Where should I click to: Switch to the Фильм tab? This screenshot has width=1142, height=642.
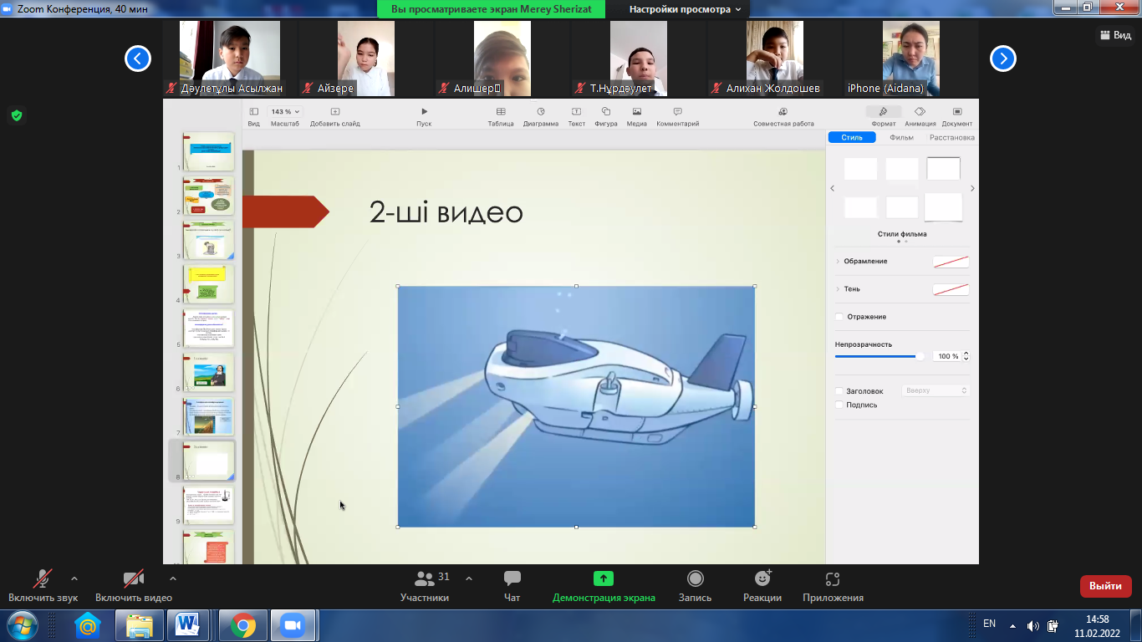pyautogui.click(x=901, y=138)
